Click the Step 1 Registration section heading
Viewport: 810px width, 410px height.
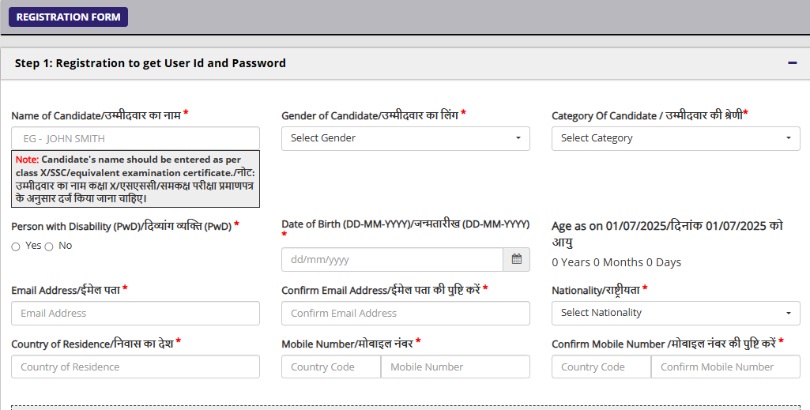point(150,63)
